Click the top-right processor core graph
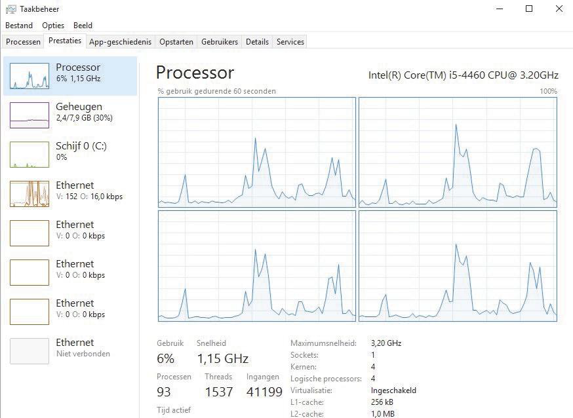The height and width of the screenshot is (418, 573). click(458, 152)
